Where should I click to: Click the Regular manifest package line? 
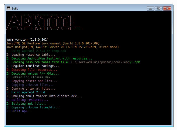(x=33, y=66)
